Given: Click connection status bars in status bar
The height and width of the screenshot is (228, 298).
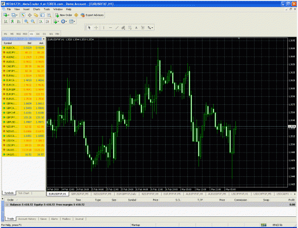Looking at the screenshot, I should coord(264,225).
